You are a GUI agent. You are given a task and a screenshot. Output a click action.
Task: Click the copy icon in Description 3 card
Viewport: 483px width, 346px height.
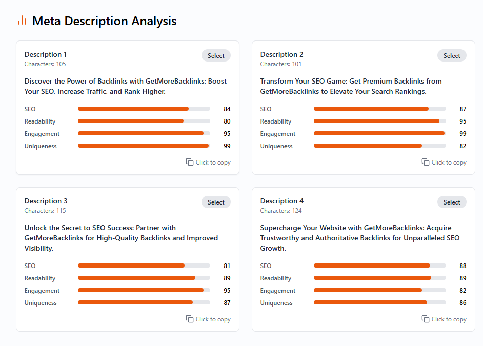[x=189, y=319]
